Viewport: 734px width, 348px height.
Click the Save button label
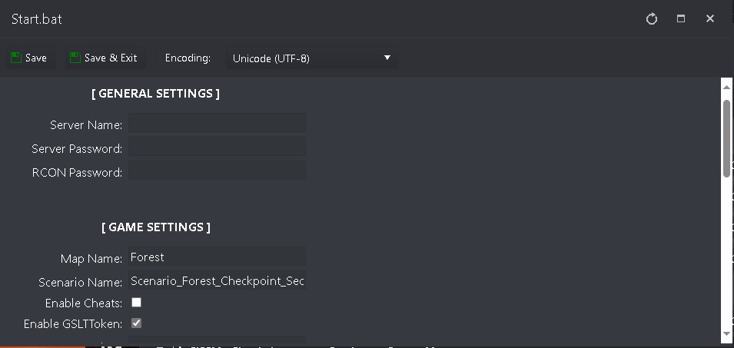[x=36, y=58]
